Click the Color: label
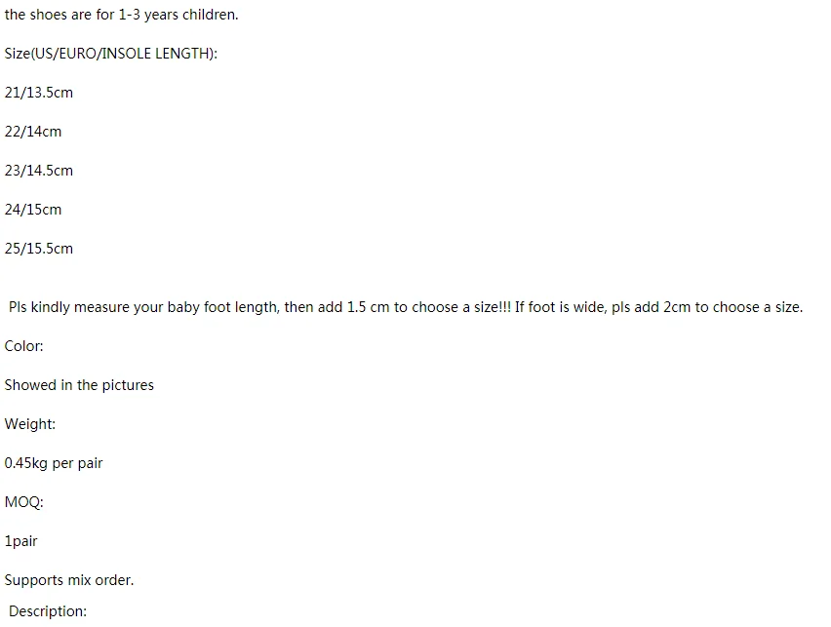The height and width of the screenshot is (627, 831). (23, 346)
